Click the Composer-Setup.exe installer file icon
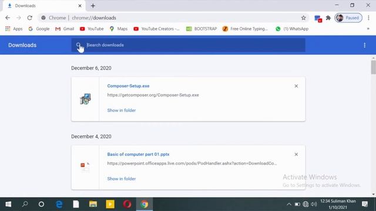This screenshot has width=376, height=211. [85, 99]
